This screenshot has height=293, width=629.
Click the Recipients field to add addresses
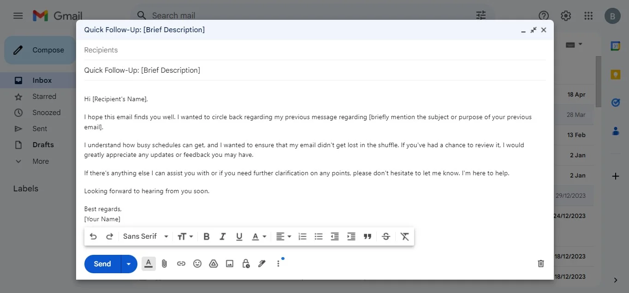pos(184,50)
